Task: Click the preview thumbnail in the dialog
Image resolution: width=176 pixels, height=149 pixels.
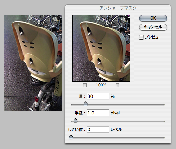Action: click(x=101, y=48)
